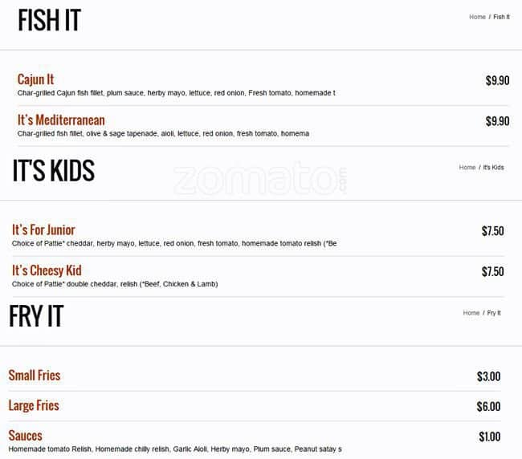This screenshot has height=459, width=522.
Task: Go Home from the Fry It breadcrumb
Action: [x=471, y=313]
